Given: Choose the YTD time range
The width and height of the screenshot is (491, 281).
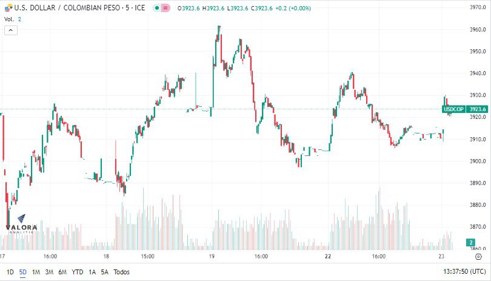Looking at the screenshot, I should pyautogui.click(x=78, y=272).
